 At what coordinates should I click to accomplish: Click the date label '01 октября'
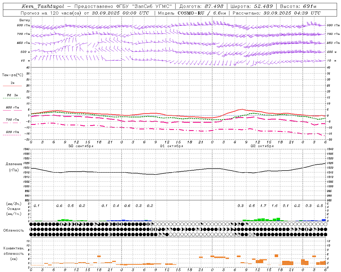172,146
